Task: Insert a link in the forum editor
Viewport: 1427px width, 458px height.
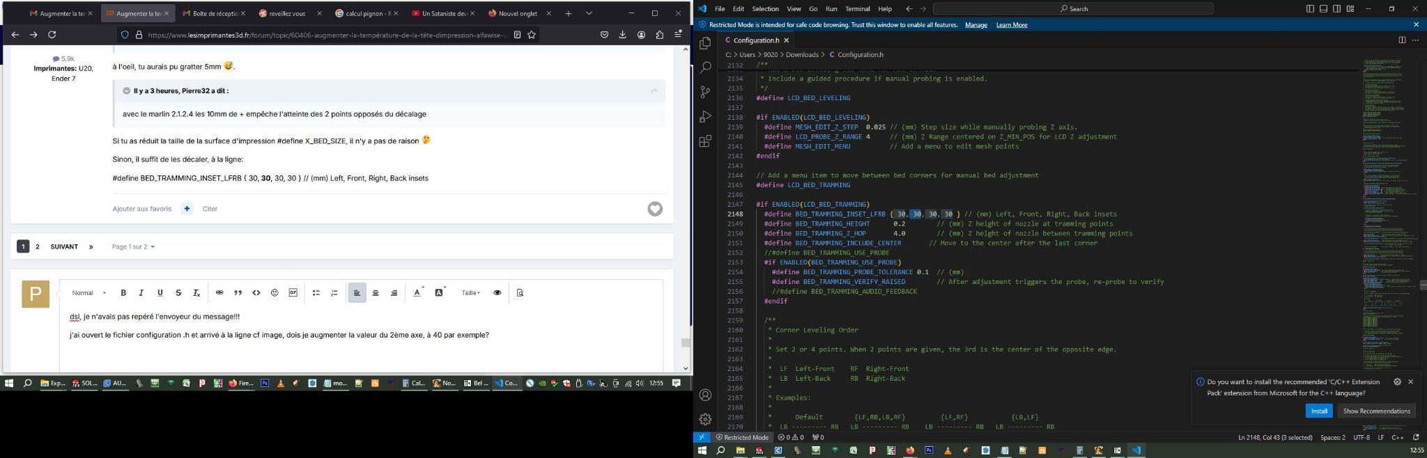Action: pyautogui.click(x=219, y=293)
